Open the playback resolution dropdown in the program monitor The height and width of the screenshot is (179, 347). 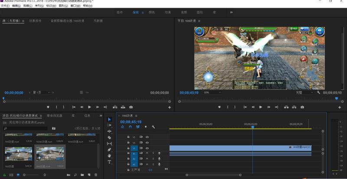tap(304, 93)
